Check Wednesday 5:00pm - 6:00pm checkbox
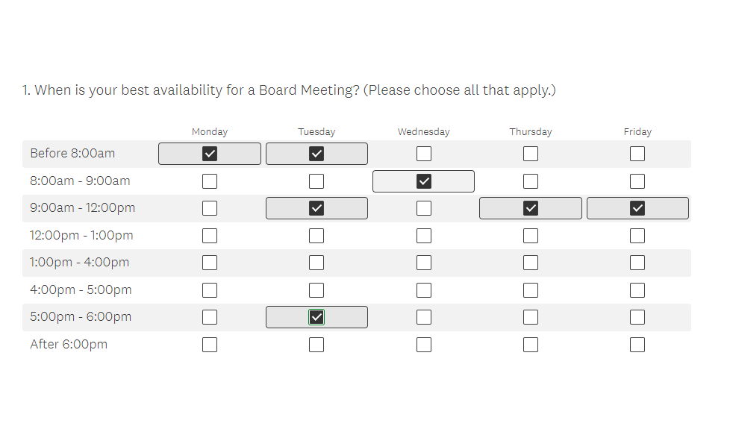 pos(424,317)
